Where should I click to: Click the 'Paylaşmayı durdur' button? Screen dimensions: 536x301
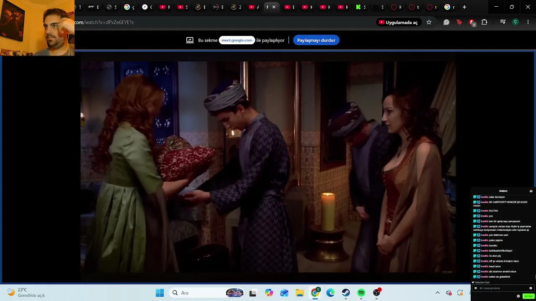tap(316, 40)
